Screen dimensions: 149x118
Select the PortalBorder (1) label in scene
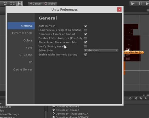tap(134, 53)
